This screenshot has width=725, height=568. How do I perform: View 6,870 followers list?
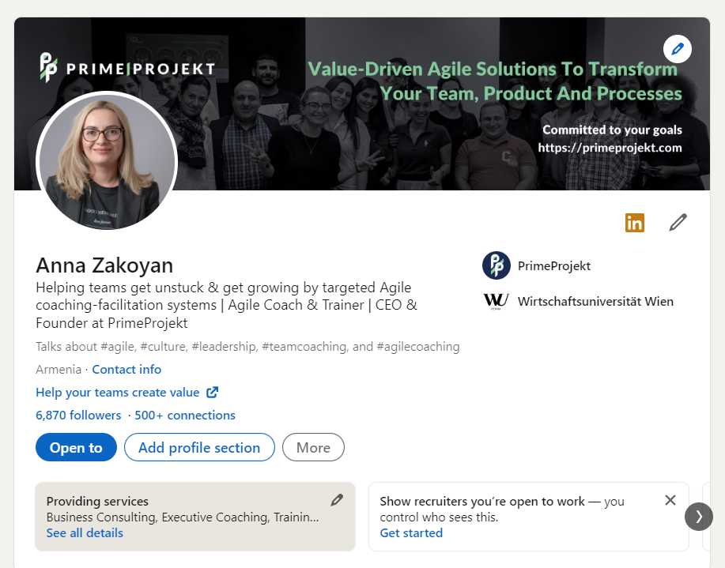click(78, 415)
